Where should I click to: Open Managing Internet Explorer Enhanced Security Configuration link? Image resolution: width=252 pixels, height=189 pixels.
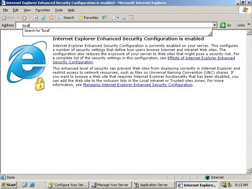138,85
